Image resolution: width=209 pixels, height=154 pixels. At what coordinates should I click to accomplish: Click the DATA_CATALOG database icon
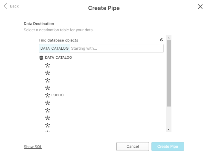(41, 58)
